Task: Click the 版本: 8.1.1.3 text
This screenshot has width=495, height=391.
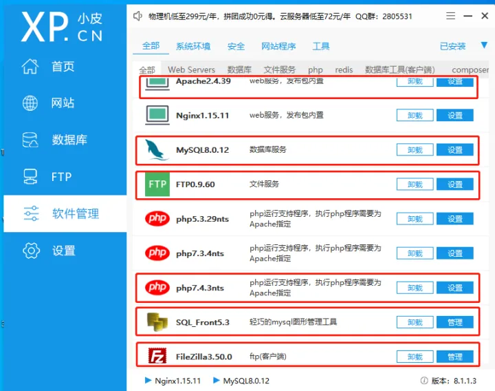Action: (x=454, y=381)
